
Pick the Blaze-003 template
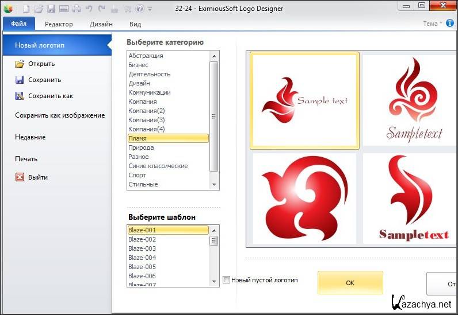(x=142, y=248)
